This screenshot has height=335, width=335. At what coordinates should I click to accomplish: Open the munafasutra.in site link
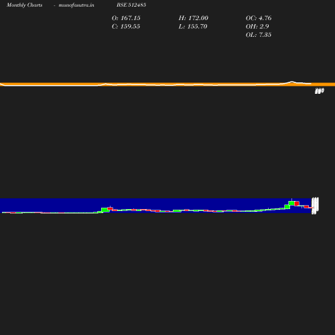pyautogui.click(x=76, y=5)
